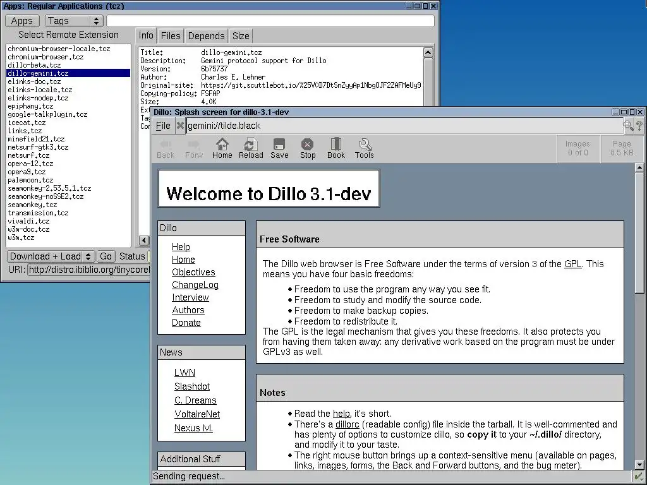Viewport: 647px width, 485px height.
Task: Open the ChangeLog link
Action: coord(195,285)
